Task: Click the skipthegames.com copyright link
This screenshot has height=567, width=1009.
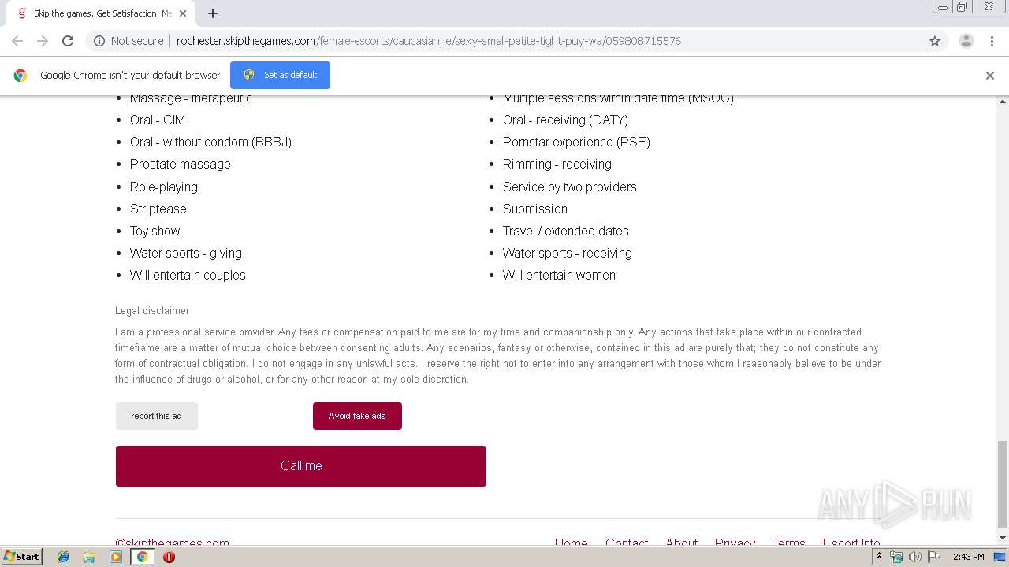Action: pos(173,543)
